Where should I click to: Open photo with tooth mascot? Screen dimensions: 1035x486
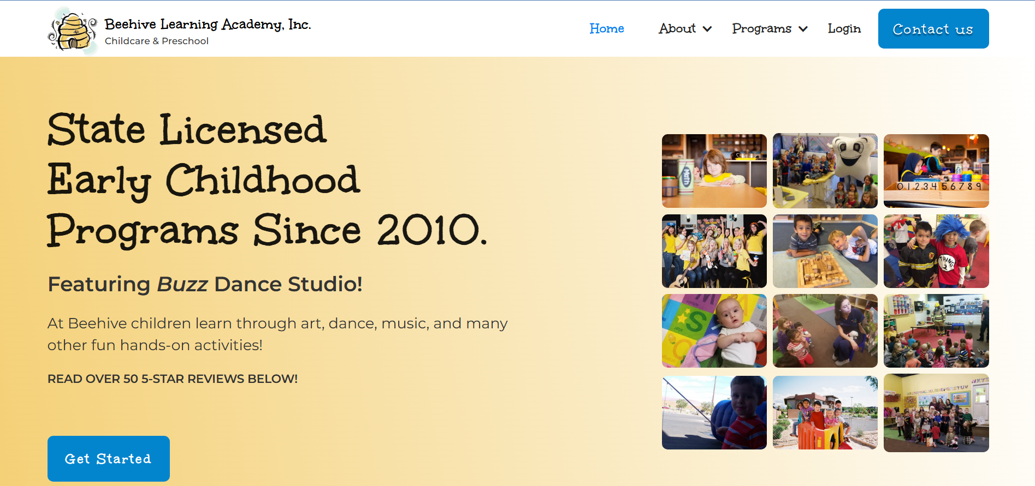click(825, 171)
